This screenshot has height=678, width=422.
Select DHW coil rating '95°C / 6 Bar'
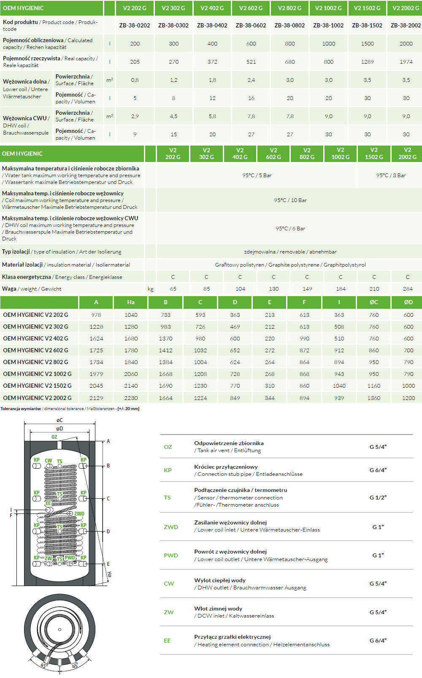(x=290, y=228)
